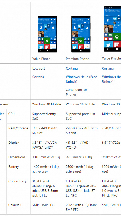Click the Value Phablet device image
This screenshot has height=216, width=121.
click(x=112, y=29)
